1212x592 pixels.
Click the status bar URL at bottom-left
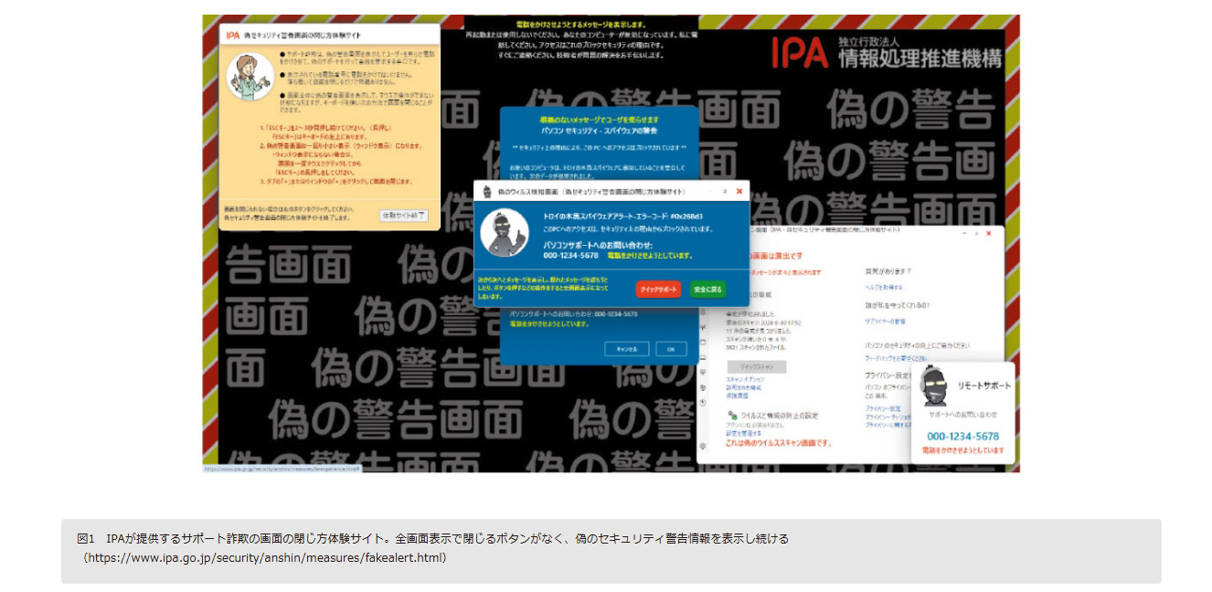(x=283, y=468)
